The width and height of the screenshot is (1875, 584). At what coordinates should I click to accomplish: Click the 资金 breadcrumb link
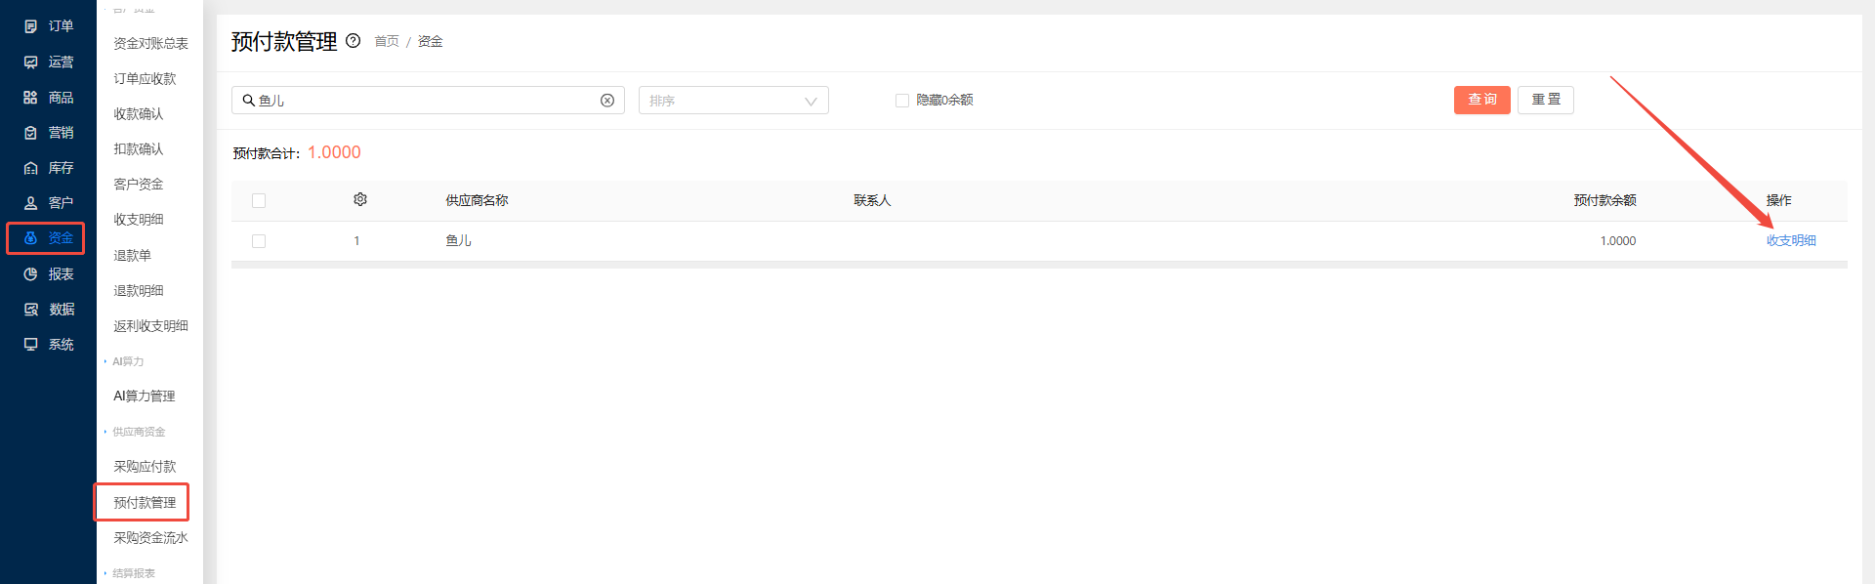[x=431, y=41]
